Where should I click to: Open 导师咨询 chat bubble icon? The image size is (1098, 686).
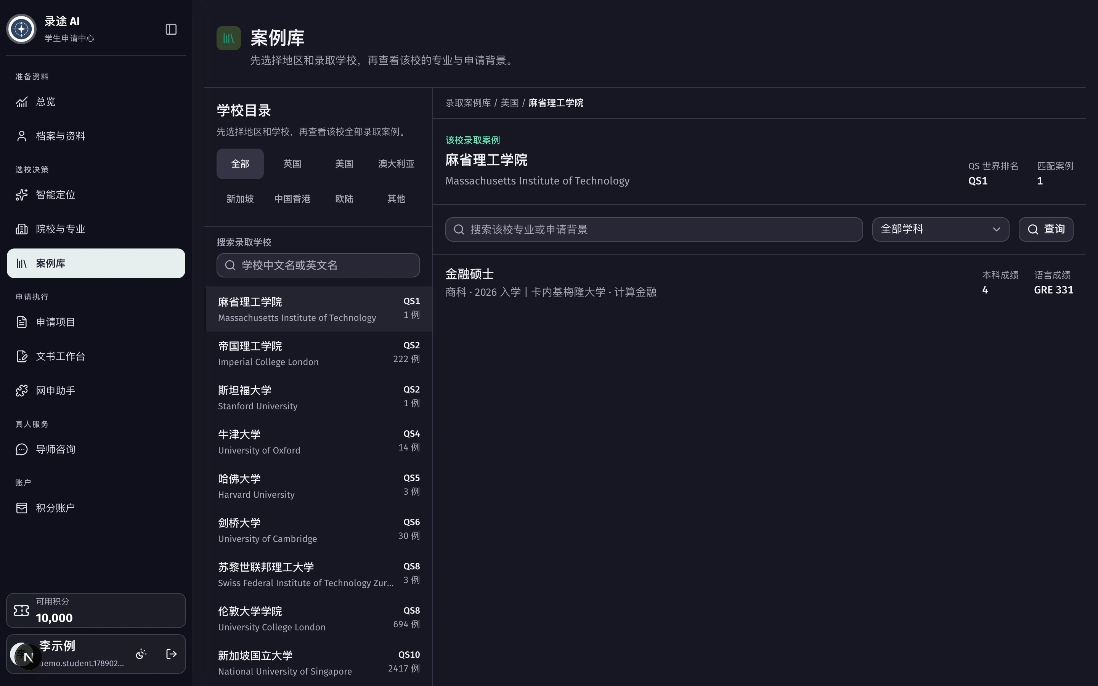(x=22, y=450)
